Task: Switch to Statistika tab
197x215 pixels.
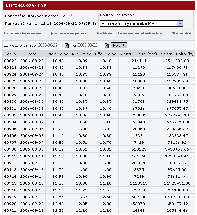Action: pos(181,33)
